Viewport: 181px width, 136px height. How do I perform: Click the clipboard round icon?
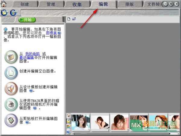click(11, 120)
